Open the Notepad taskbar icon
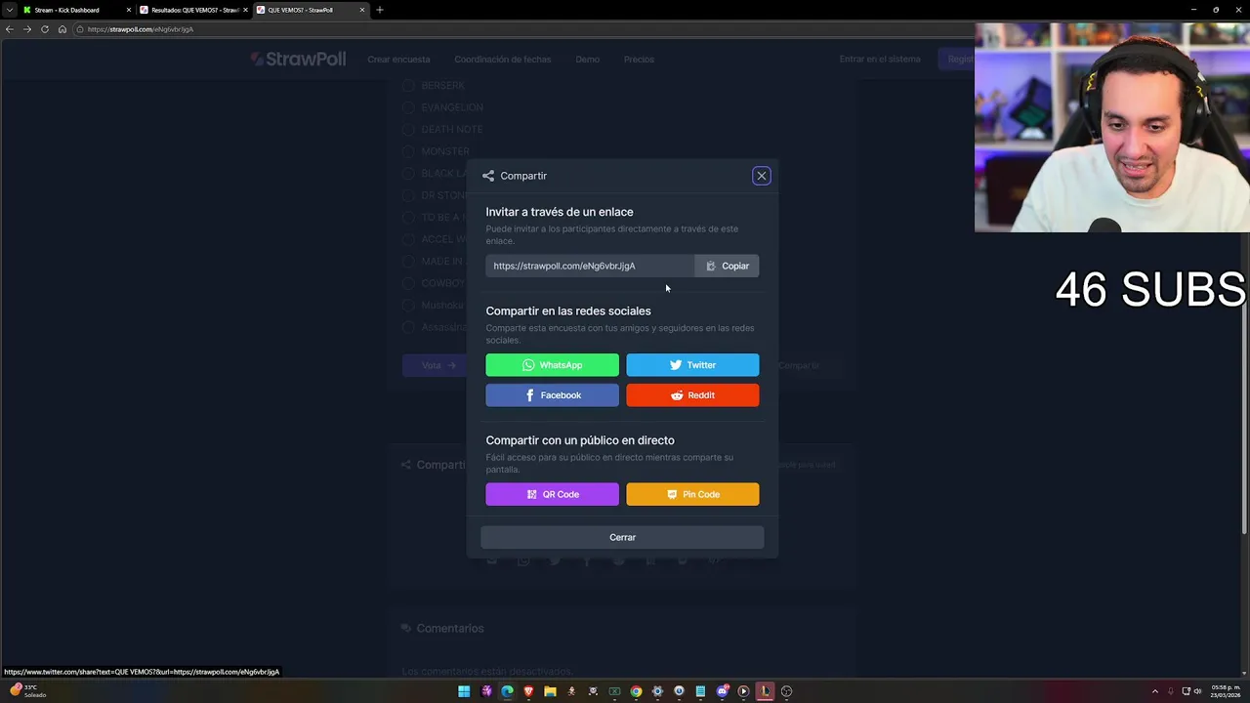Screen dimensions: 1250x703 tap(700, 691)
